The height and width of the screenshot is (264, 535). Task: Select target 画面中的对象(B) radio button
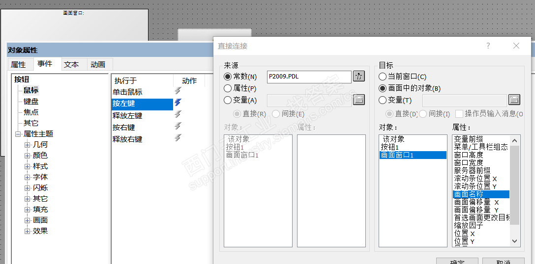click(383, 88)
